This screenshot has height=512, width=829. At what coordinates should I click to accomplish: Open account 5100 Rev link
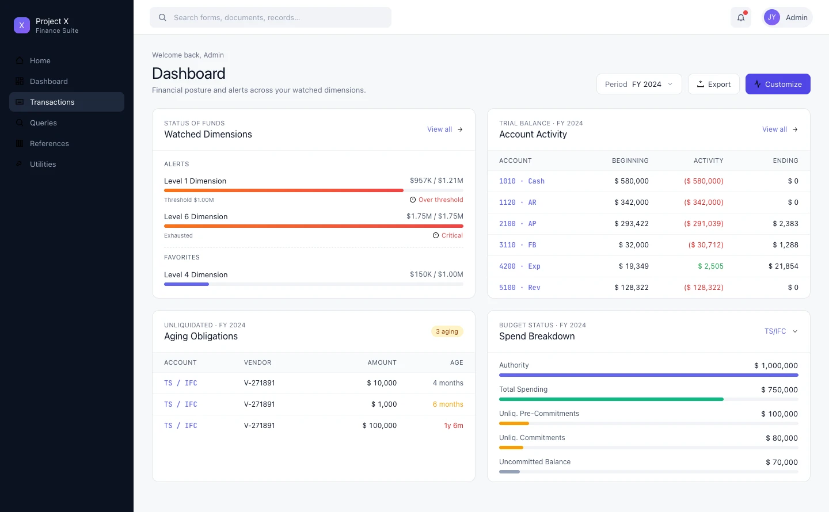coord(520,288)
